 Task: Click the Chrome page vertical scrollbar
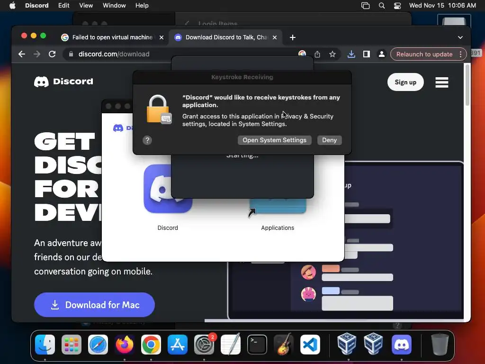click(467, 85)
